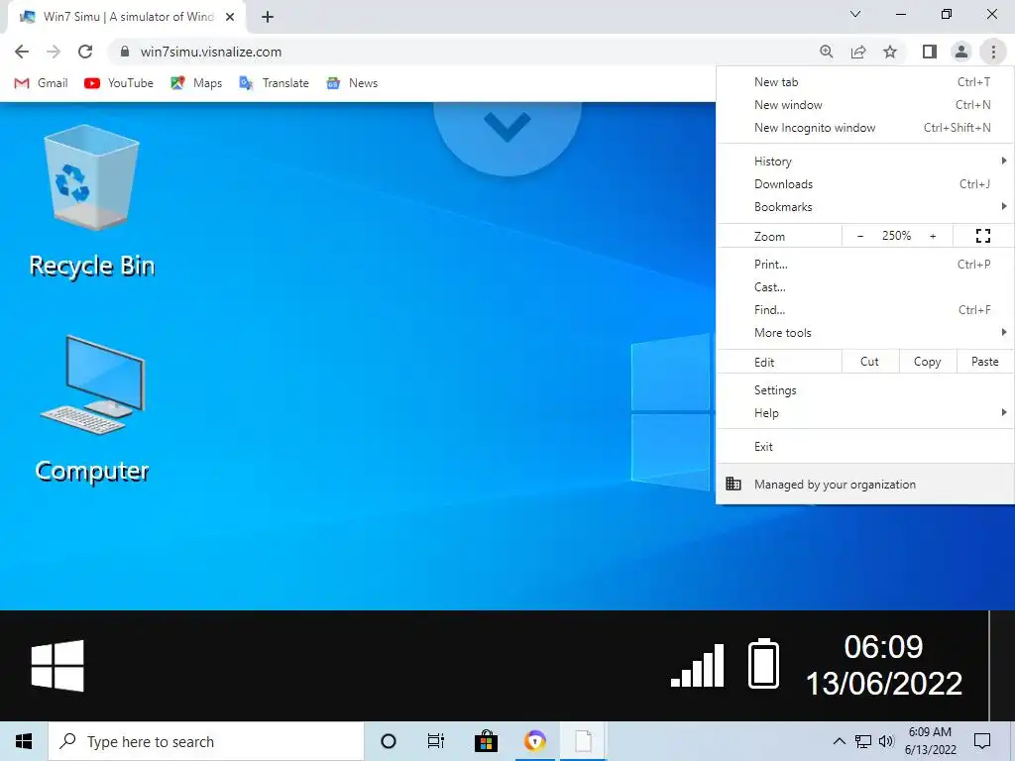Open the side panel icon
Screen dimensions: 1015x761
pos(930,52)
